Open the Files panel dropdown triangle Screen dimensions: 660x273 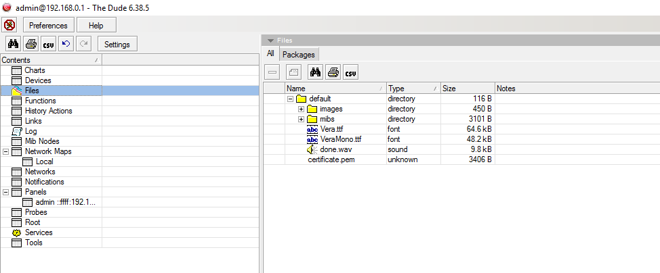point(270,41)
